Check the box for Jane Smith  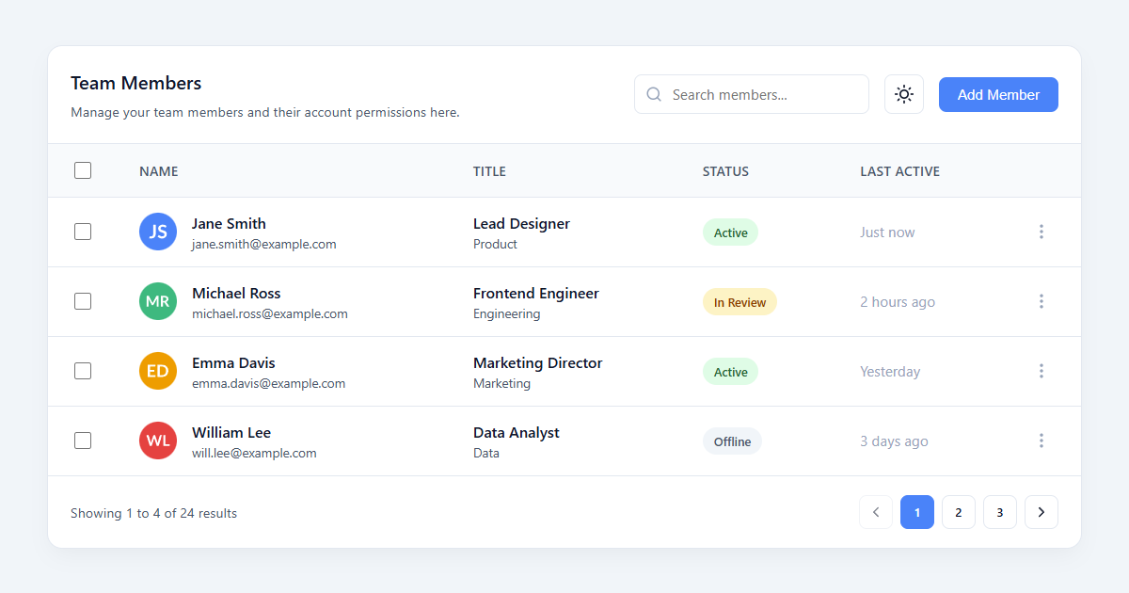pyautogui.click(x=83, y=232)
